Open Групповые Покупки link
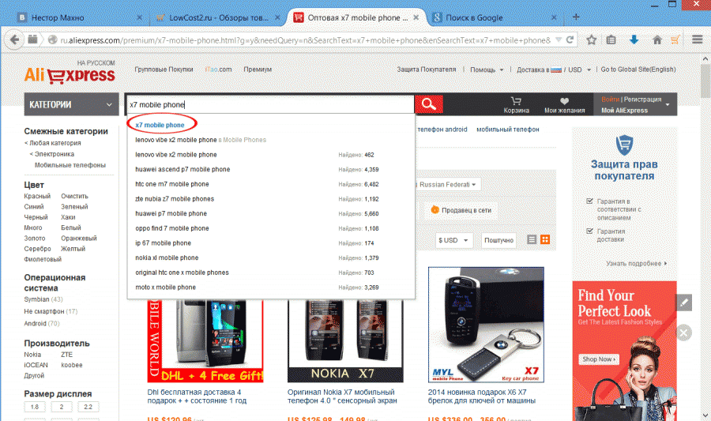This screenshot has height=421, width=711. pyautogui.click(x=164, y=70)
